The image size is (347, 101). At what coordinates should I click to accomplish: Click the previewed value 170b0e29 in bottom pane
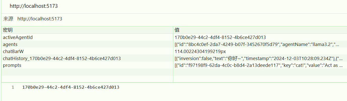(x=71, y=87)
